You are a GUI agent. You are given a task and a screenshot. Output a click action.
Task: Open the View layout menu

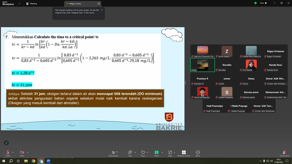(x=263, y=3)
